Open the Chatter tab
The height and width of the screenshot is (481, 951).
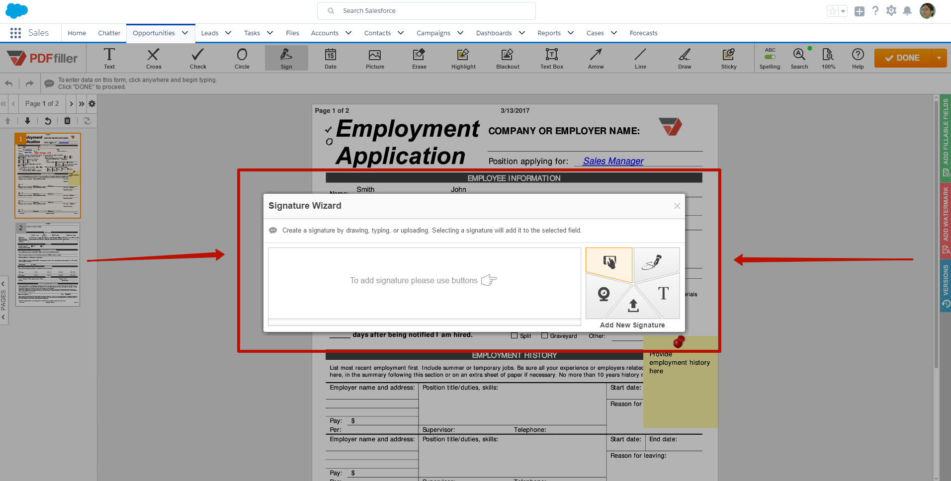[109, 33]
